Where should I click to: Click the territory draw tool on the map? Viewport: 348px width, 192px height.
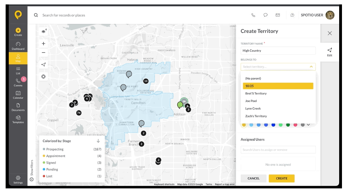43,65
